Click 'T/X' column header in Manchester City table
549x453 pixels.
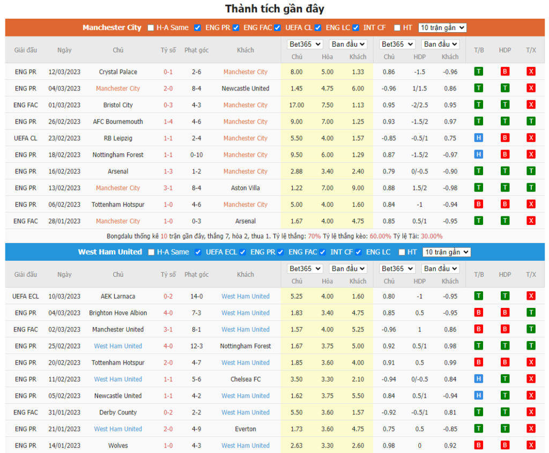tap(531, 50)
